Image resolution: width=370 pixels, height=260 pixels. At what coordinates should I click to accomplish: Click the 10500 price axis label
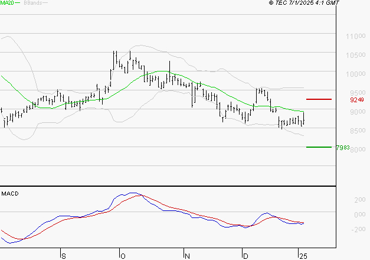pos(356,56)
